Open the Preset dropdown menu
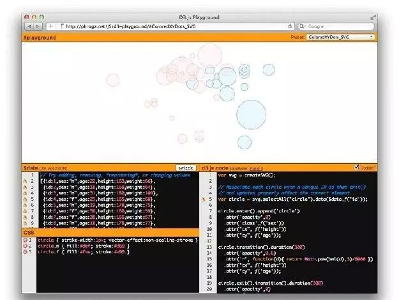Screen dimensions: 399x300 341,38
